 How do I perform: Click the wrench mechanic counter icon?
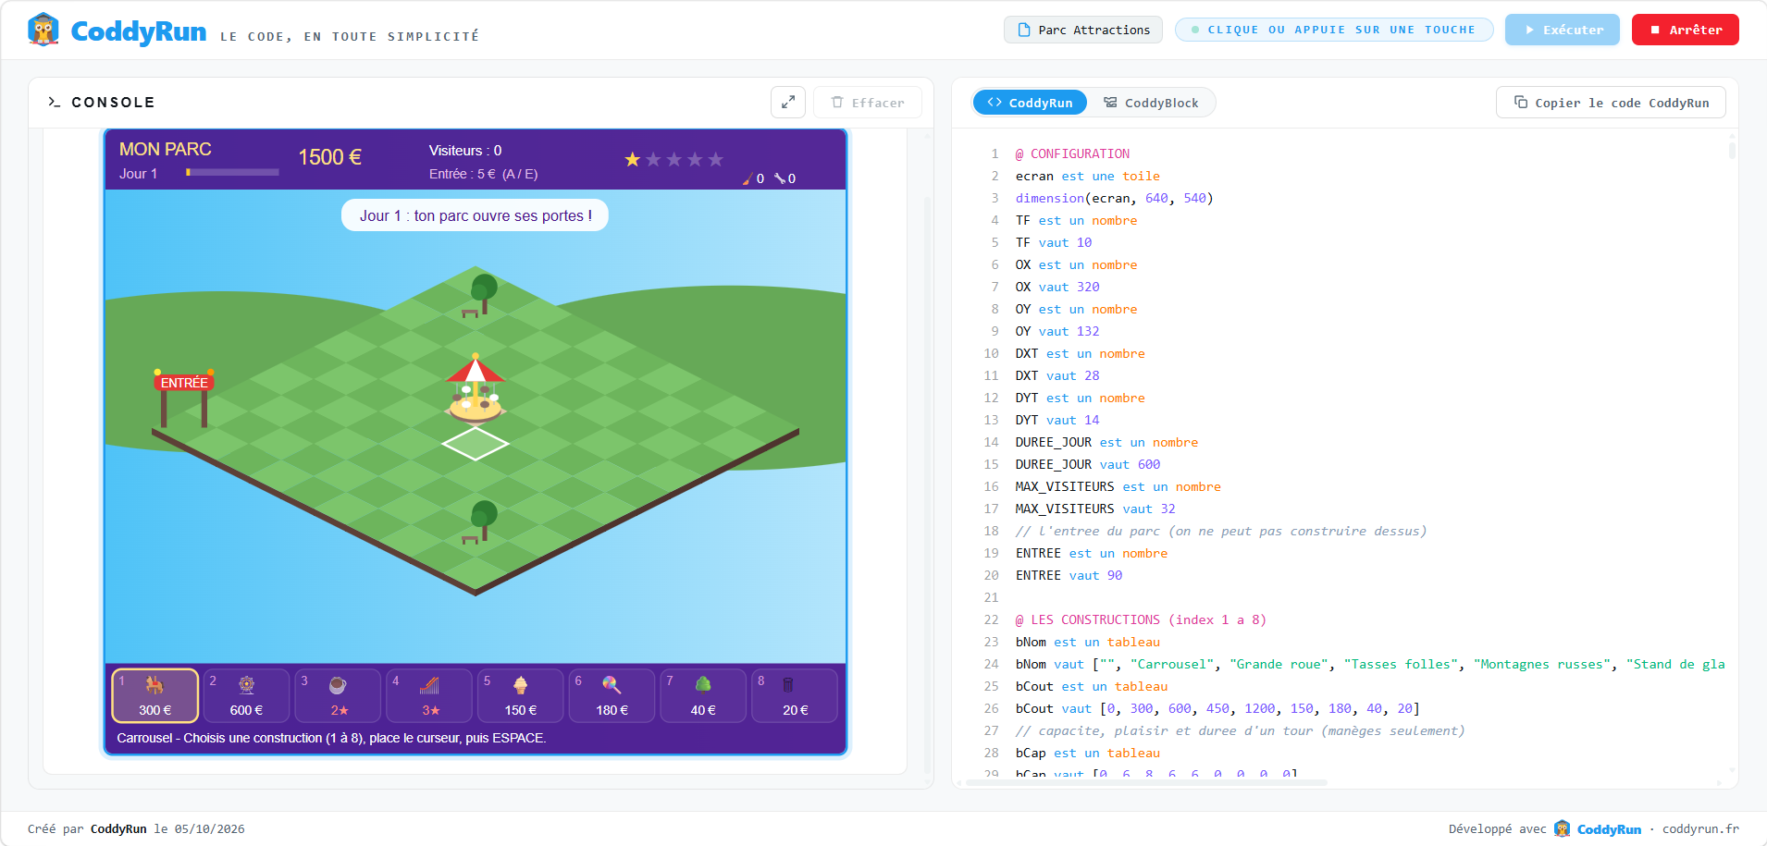pos(780,178)
